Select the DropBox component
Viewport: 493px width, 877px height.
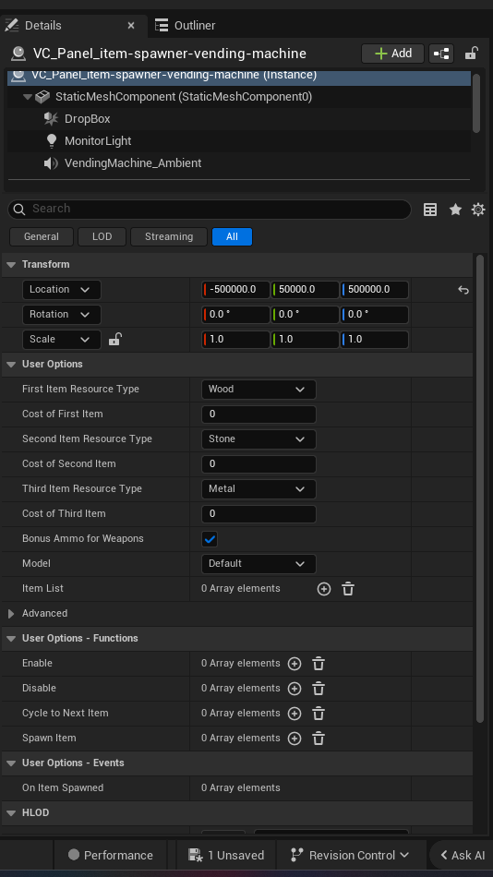tap(88, 118)
